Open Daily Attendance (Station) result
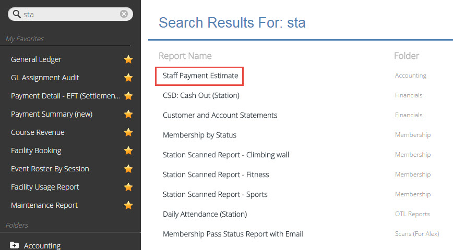Image resolution: width=453 pixels, height=250 pixels. click(205, 214)
